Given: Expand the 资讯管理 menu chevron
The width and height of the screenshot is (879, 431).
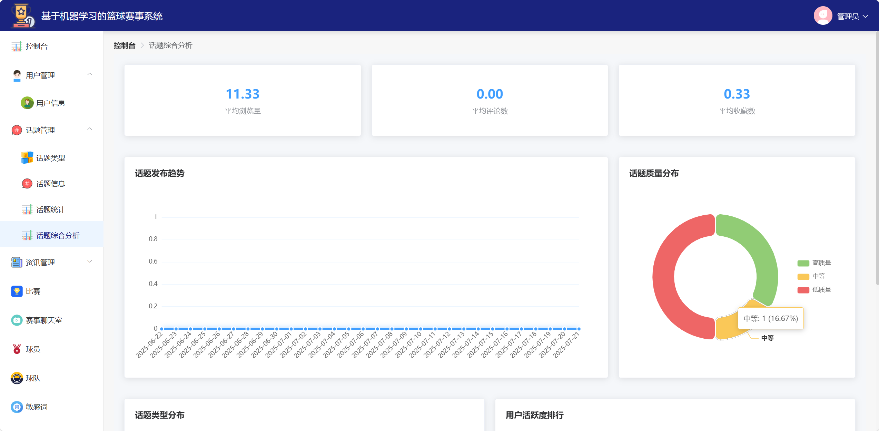Looking at the screenshot, I should (x=90, y=261).
